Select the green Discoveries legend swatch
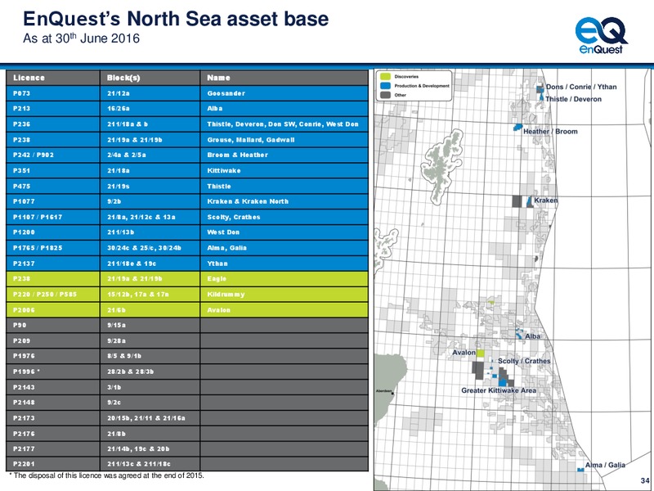654x491 pixels. pyautogui.click(x=385, y=76)
